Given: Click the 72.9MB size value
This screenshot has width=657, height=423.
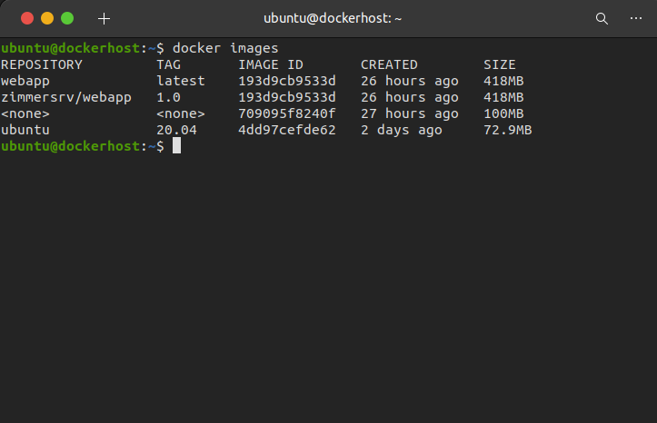Looking at the screenshot, I should click(507, 130).
